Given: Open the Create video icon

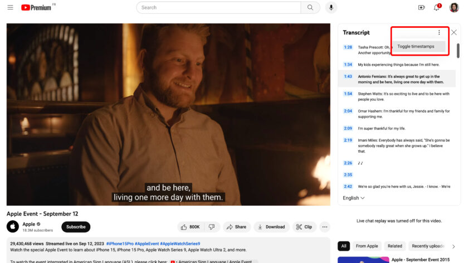Looking at the screenshot, I should (x=421, y=7).
